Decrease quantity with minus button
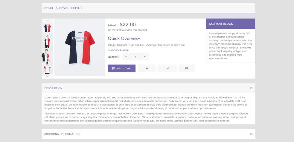The width and height of the screenshot is (294, 142). coord(126,57)
